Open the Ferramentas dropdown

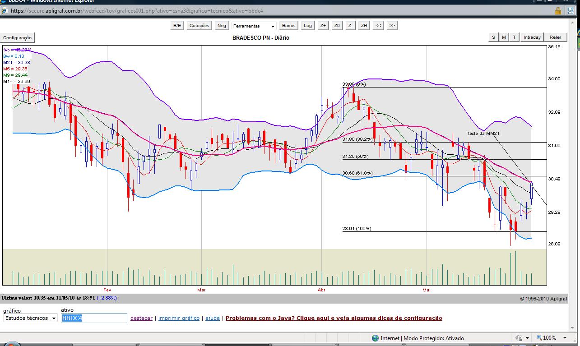coord(254,26)
